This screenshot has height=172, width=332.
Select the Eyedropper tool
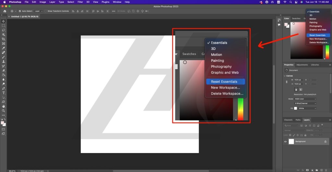pyautogui.click(x=4, y=48)
